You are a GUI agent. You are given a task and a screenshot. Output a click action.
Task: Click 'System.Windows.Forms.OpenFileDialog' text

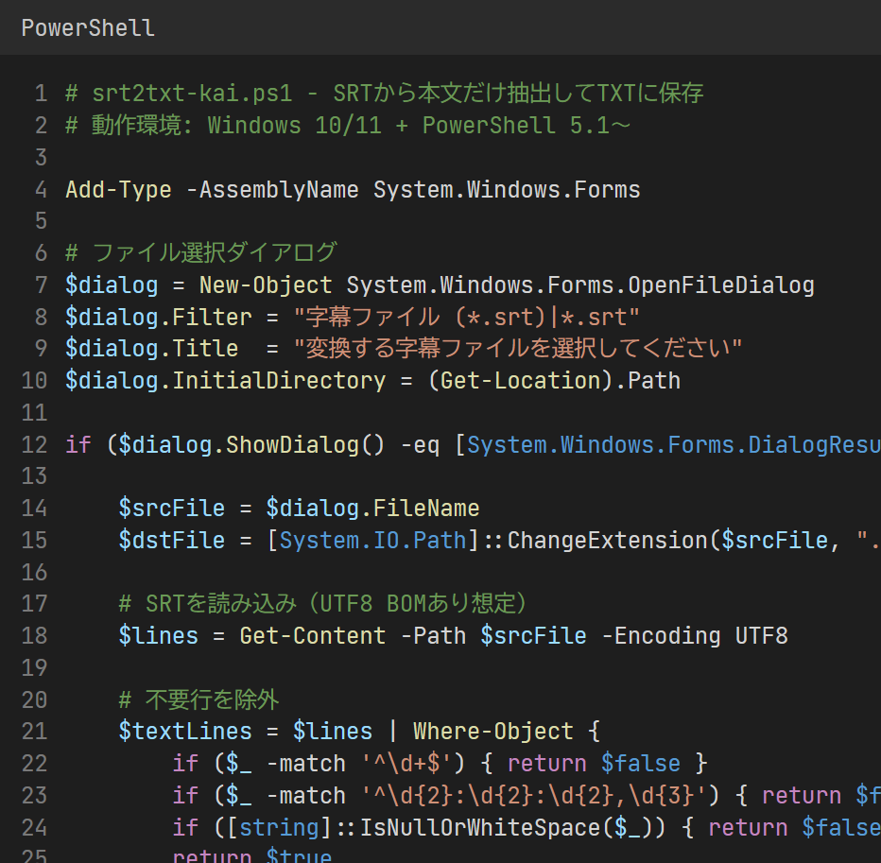click(x=580, y=285)
